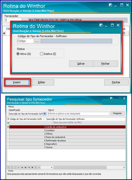Image resolution: width=132 pixels, height=180 pixels.
Task: Click Fechar next to Salvar
Action: pyautogui.click(x=106, y=64)
